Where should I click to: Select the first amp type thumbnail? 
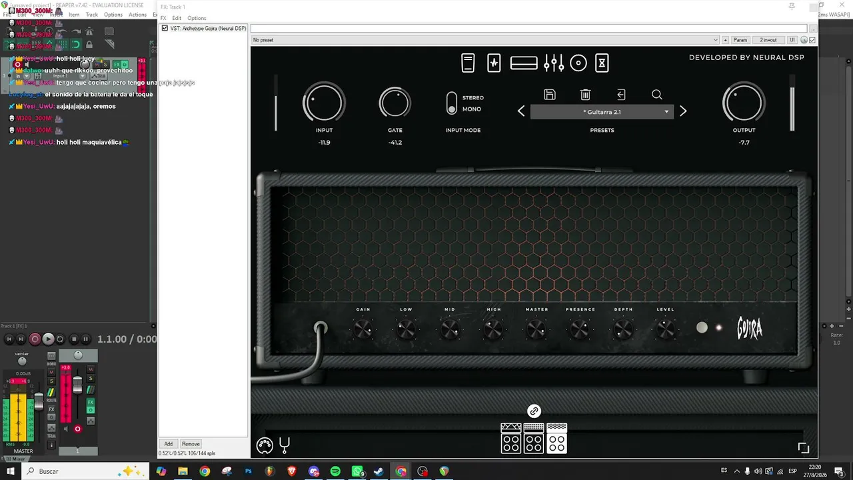[x=511, y=438]
